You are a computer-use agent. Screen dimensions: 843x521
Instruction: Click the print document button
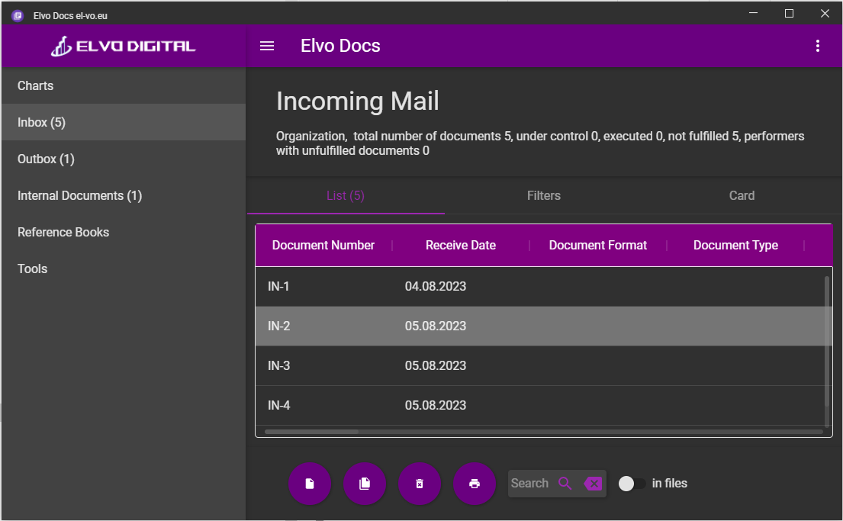[475, 484]
